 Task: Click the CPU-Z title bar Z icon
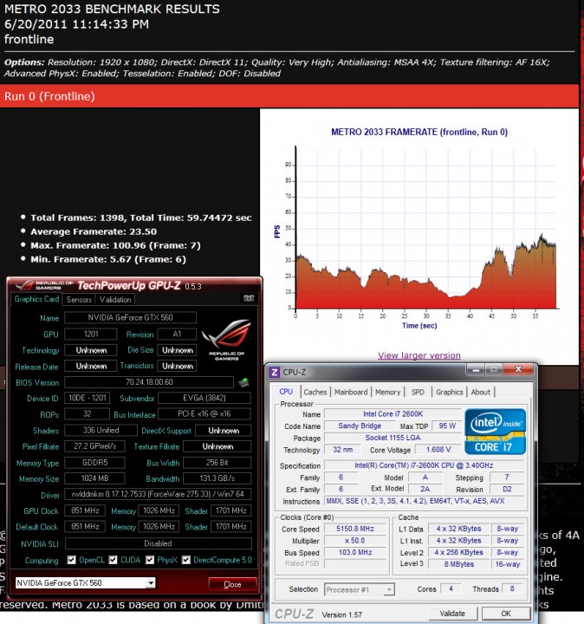(274, 373)
